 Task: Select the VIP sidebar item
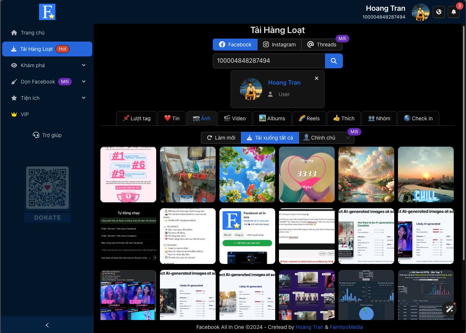(47, 114)
